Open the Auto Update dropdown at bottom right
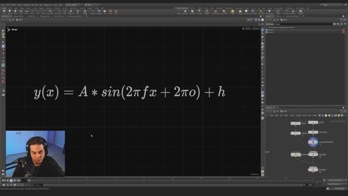Viewport: 348px width, 196px height. pyautogui.click(x=339, y=189)
